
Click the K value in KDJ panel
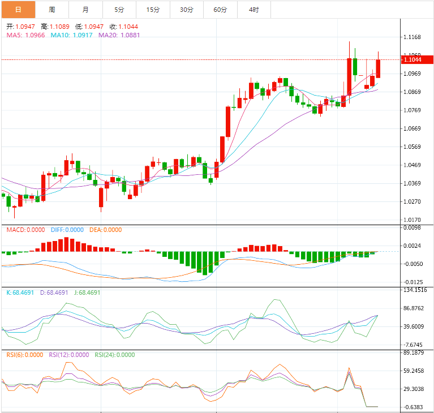tap(22, 293)
